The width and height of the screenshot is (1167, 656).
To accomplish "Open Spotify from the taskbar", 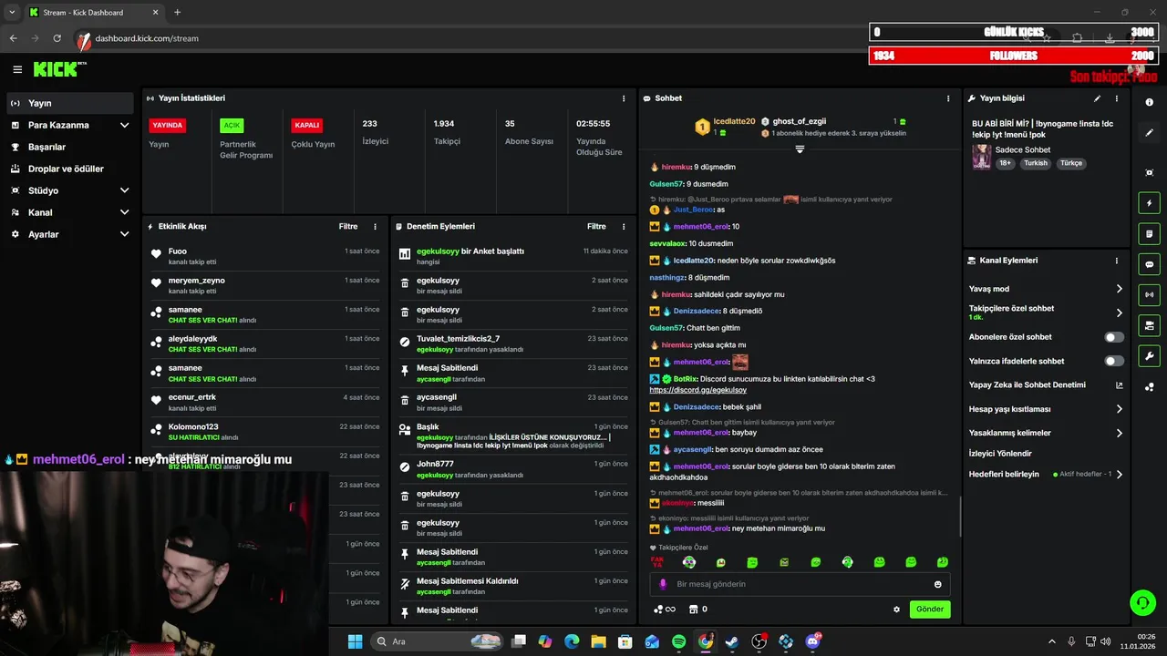I will point(679,641).
